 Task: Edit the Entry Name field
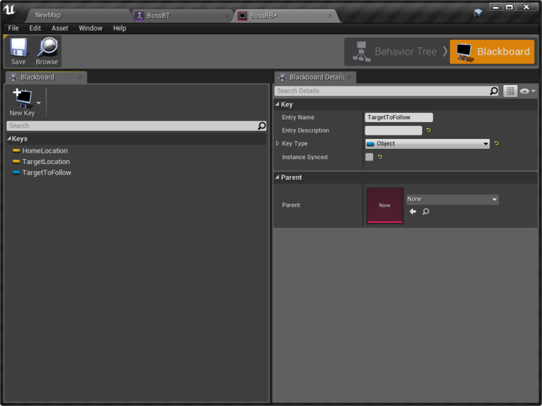tap(399, 117)
